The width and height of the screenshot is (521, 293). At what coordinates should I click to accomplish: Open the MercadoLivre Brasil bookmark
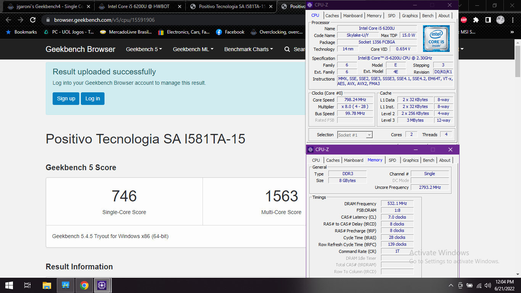(x=126, y=32)
